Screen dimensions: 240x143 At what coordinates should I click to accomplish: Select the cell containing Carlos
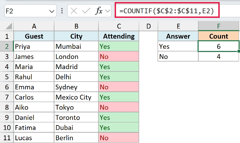click(34, 97)
